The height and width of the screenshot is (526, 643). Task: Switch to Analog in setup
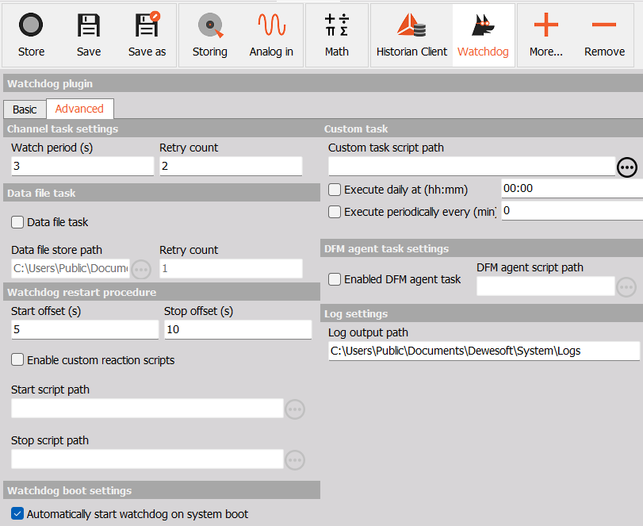click(270, 32)
